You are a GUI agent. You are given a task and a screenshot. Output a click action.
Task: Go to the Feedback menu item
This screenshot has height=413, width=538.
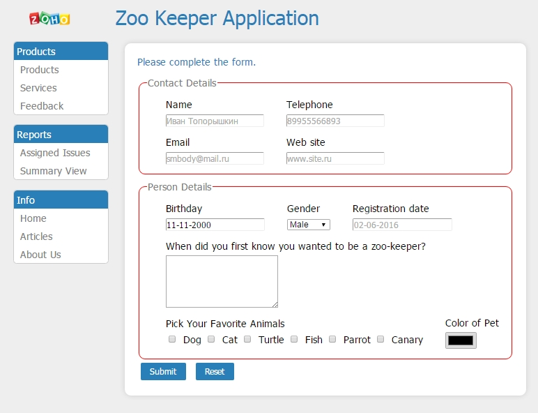point(42,106)
